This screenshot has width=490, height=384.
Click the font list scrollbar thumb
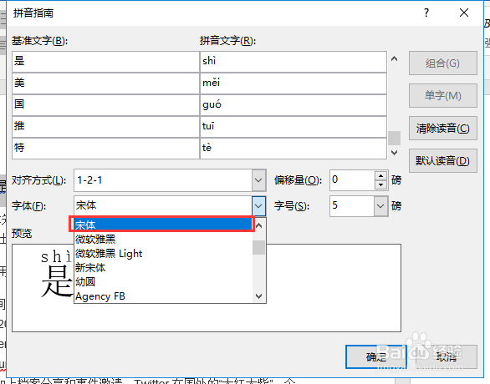tap(258, 247)
